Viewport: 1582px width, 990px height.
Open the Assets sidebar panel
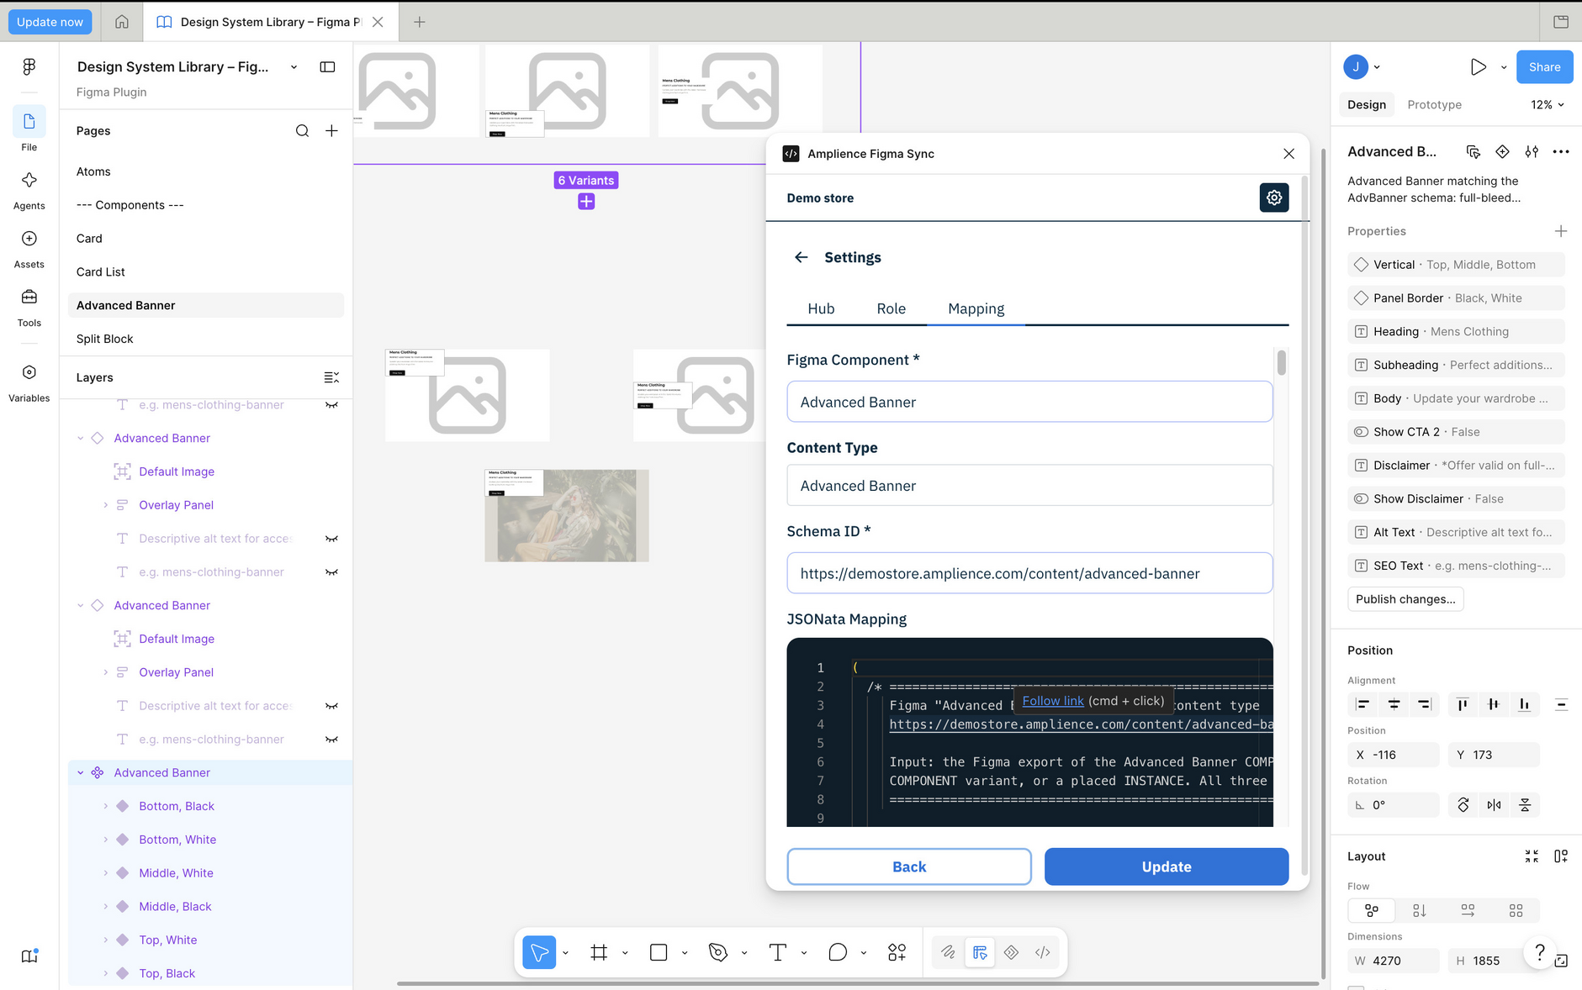click(x=29, y=249)
